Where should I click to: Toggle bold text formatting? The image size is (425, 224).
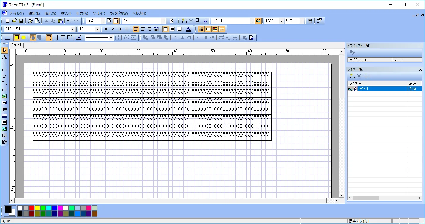point(106,29)
